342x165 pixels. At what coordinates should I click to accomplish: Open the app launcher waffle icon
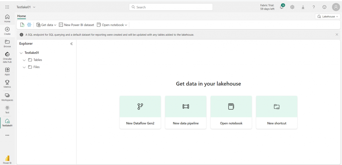7,7
